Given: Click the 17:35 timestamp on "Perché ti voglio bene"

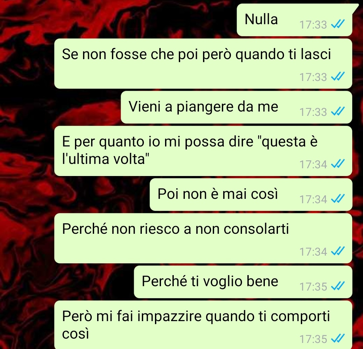Looking at the screenshot, I should [313, 287].
